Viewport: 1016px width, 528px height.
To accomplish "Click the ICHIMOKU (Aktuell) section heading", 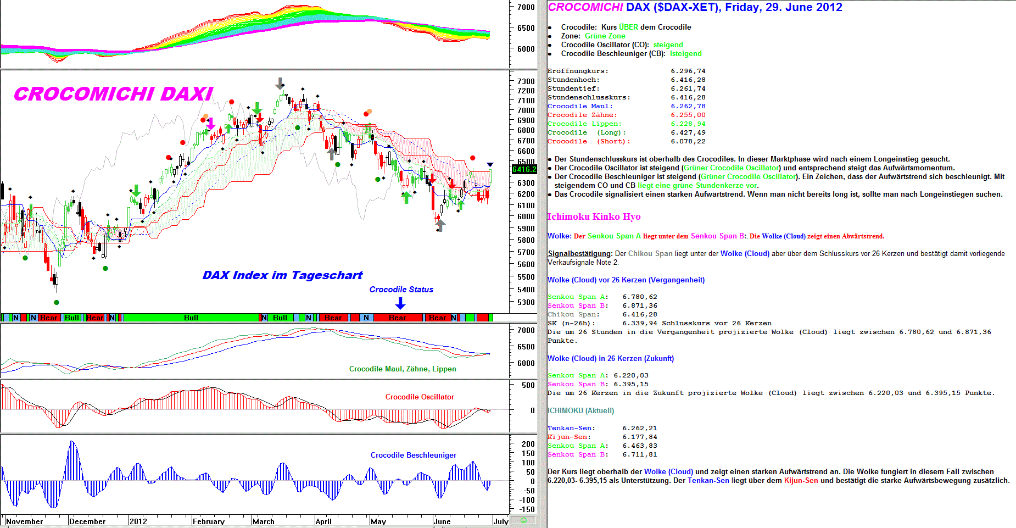I will coord(580,410).
